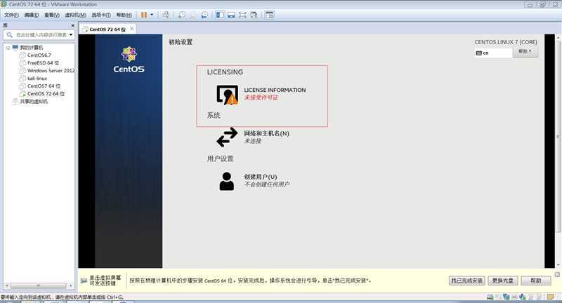The height and width of the screenshot is (303, 562).
Task: Toggle the library sidebar view icon
Action: pyautogui.click(x=220, y=15)
